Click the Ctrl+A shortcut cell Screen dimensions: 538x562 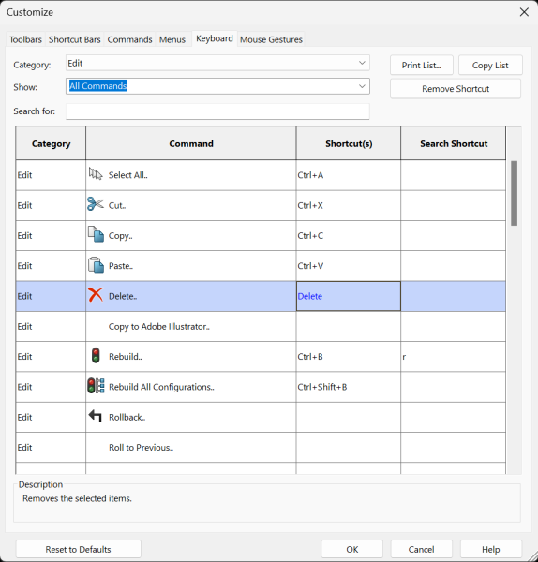pyautogui.click(x=349, y=175)
